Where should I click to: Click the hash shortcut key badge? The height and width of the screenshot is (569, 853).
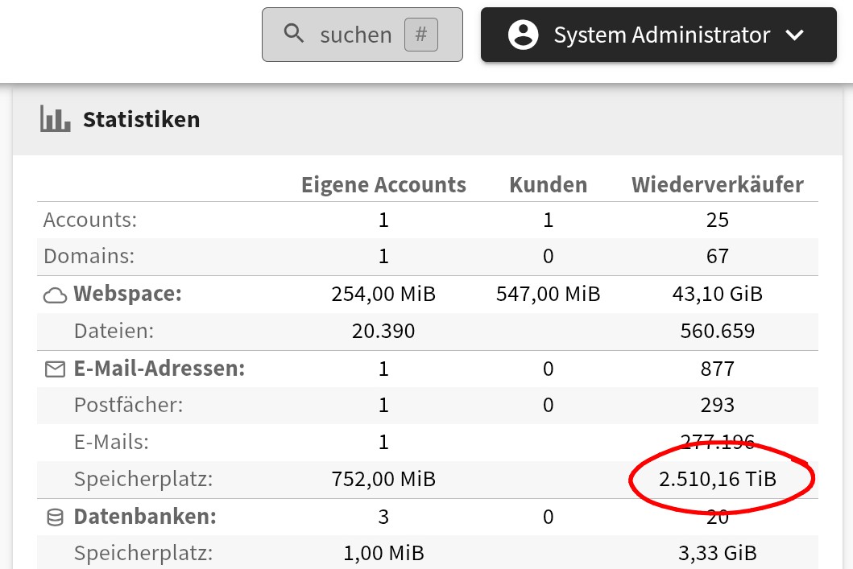click(x=420, y=35)
